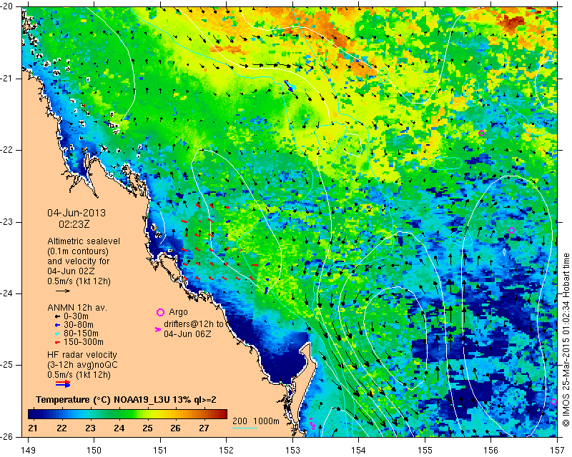Click the black 0-30m ANMN arrow symbol
The image size is (572, 457).
point(57,317)
